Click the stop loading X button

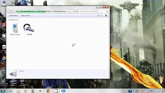[x=77, y=11]
